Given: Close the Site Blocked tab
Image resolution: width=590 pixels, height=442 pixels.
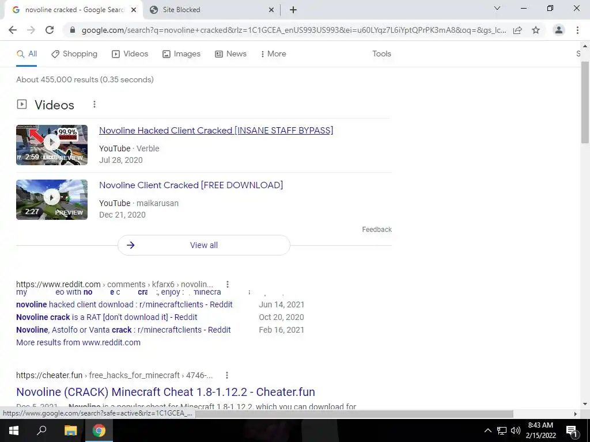Looking at the screenshot, I should 271,10.
